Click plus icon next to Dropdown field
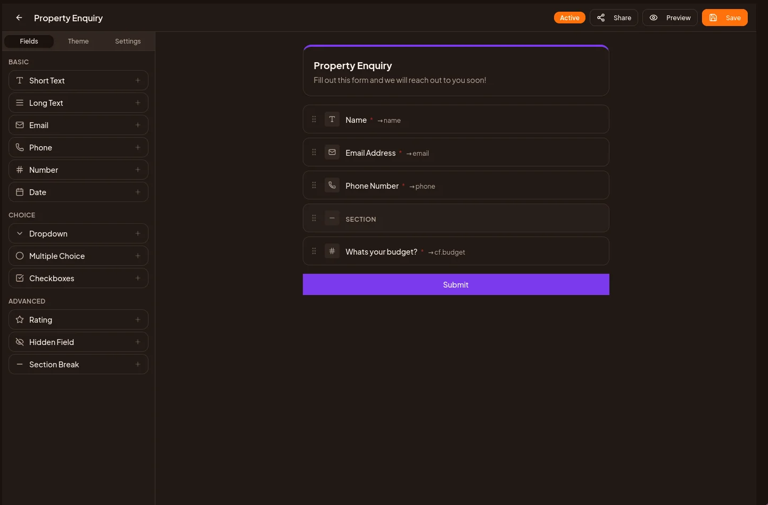 point(138,233)
